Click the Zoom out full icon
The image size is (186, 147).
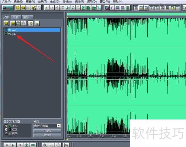click(x=58, y=145)
